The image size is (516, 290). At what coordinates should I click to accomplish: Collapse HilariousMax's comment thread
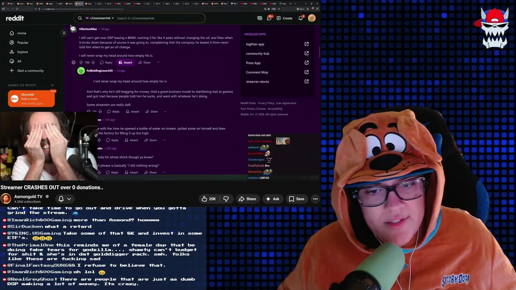click(x=73, y=62)
